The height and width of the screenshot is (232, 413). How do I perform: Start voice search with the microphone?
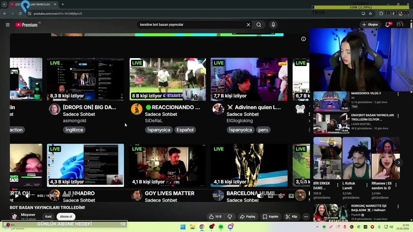pos(273,25)
